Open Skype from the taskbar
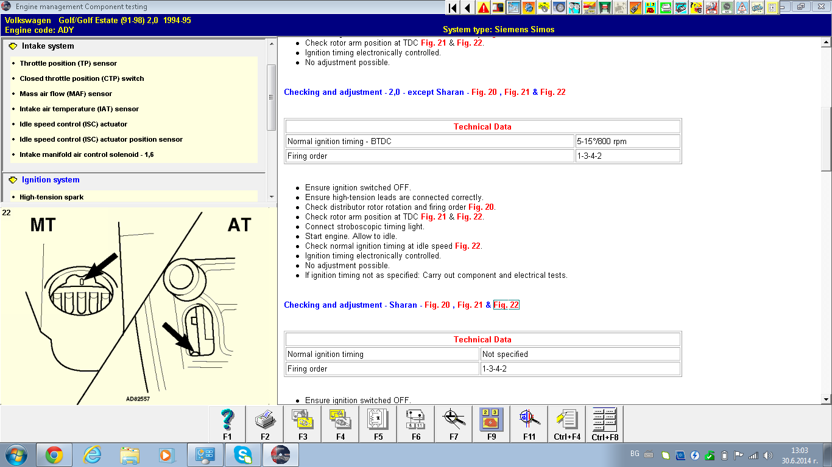The width and height of the screenshot is (832, 467). click(x=243, y=455)
